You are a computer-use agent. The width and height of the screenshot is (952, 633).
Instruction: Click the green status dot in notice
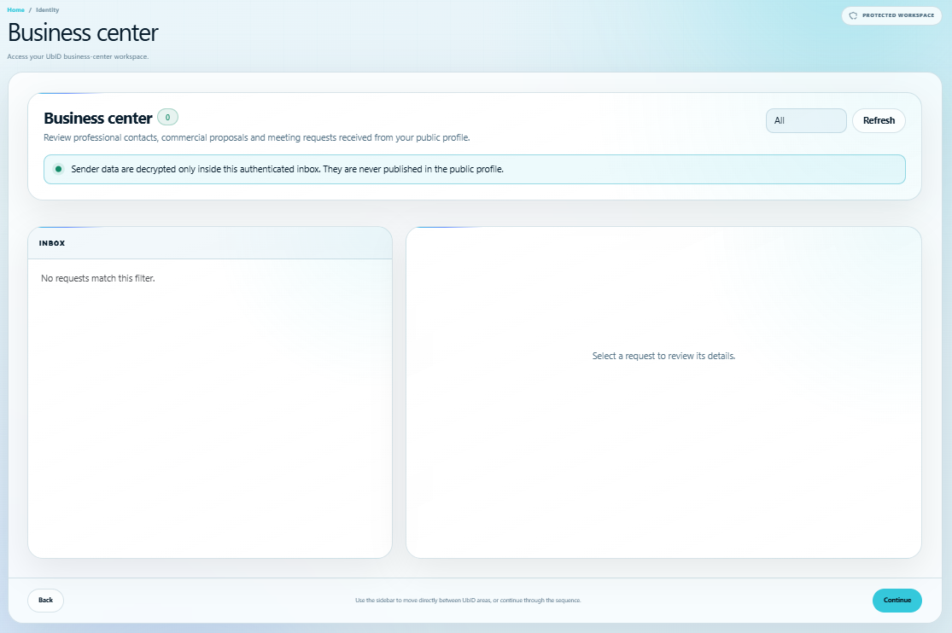(x=58, y=169)
